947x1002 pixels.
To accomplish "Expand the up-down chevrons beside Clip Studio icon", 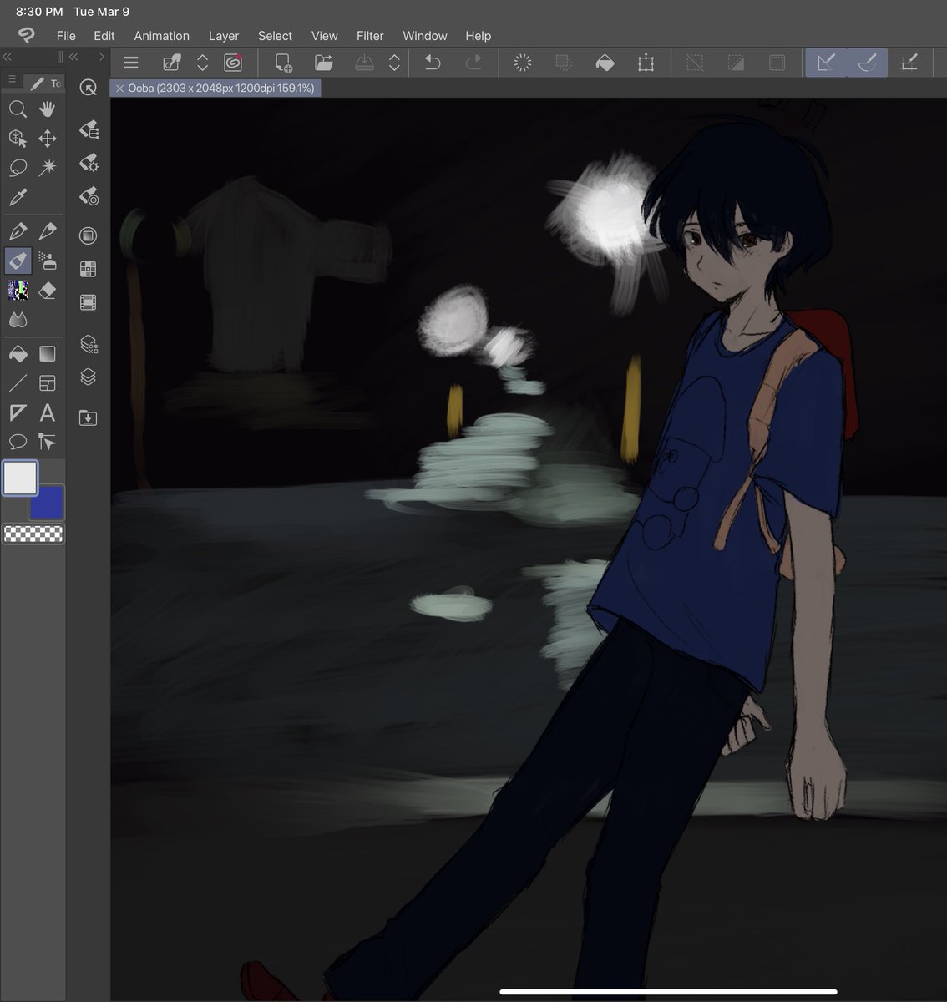I will [203, 63].
